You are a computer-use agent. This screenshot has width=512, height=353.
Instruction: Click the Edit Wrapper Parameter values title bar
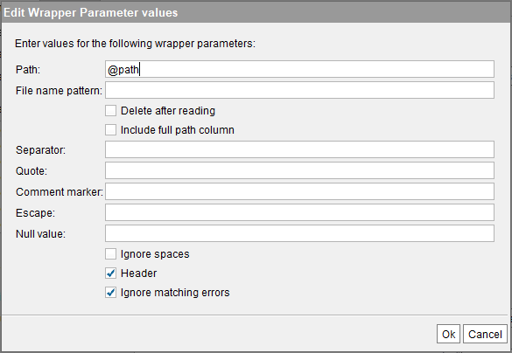coord(256,12)
